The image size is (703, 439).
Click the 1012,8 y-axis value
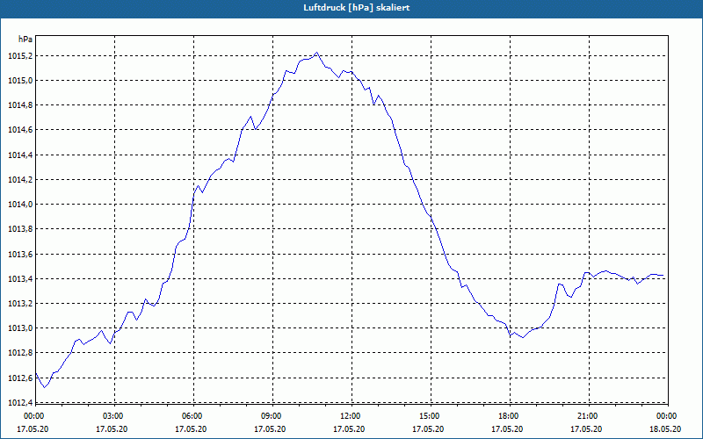pyautogui.click(x=19, y=353)
